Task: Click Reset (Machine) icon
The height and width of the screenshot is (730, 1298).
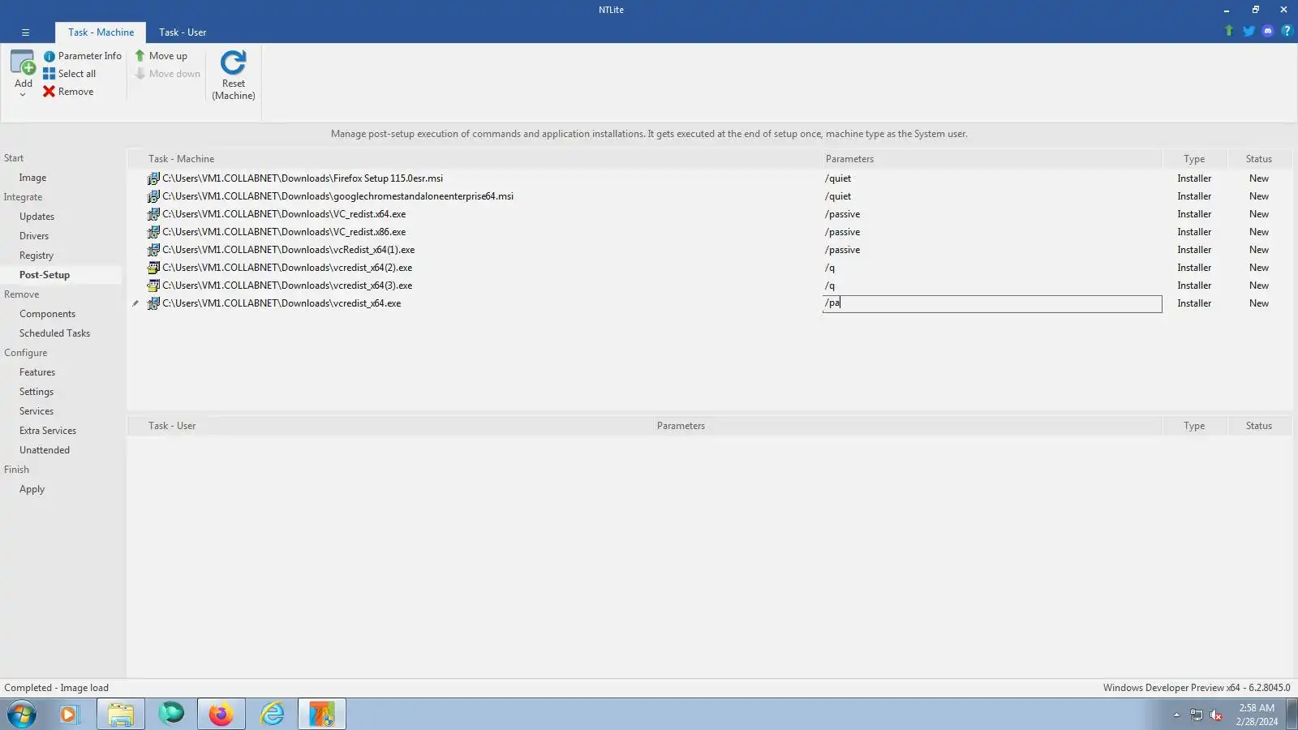Action: [x=234, y=62]
